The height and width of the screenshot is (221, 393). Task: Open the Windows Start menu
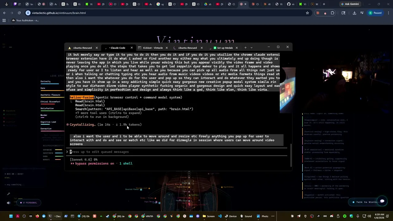(x=11, y=216)
